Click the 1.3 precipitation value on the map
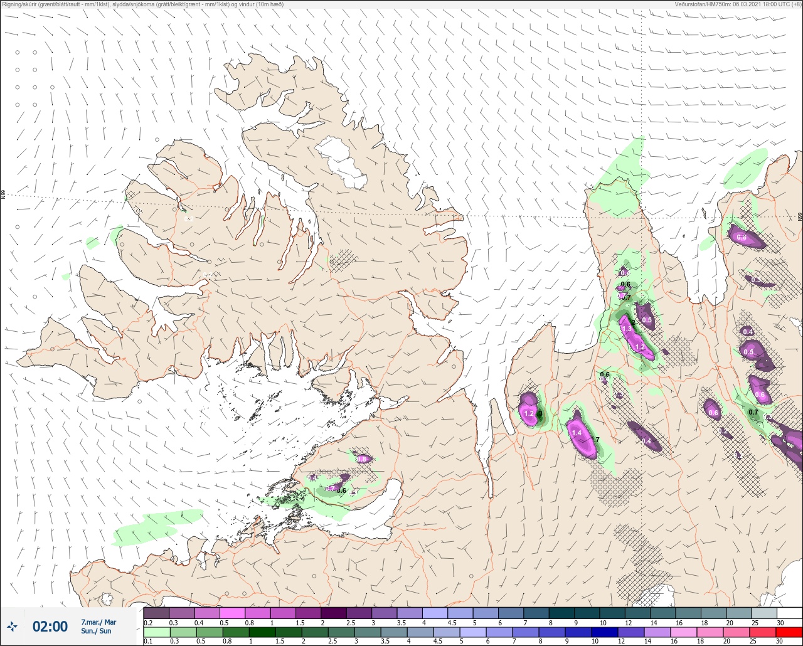Image resolution: width=803 pixels, height=646 pixels. coord(626,329)
